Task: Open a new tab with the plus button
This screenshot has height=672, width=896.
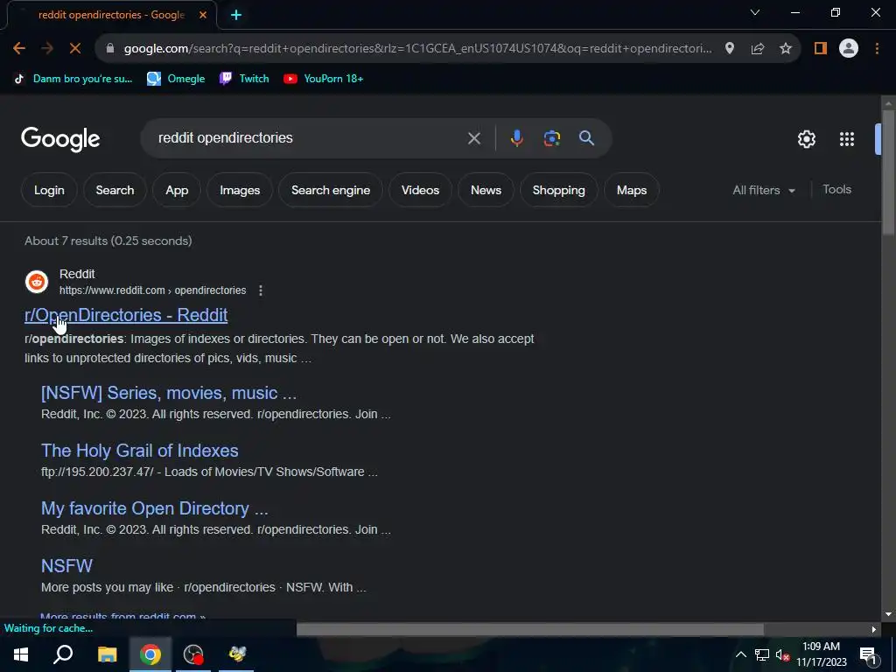Action: [236, 15]
